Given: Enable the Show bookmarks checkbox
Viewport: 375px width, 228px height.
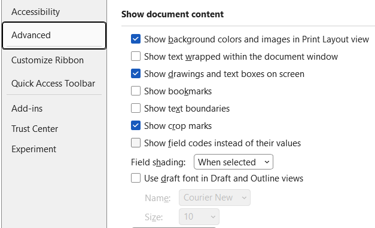Looking at the screenshot, I should click(x=136, y=91).
